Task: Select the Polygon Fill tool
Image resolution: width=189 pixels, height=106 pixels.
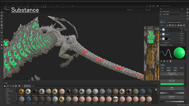Action: tap(2, 19)
